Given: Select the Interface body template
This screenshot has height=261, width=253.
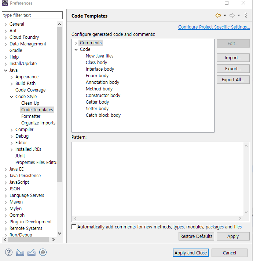Looking at the screenshot, I should 100,69.
